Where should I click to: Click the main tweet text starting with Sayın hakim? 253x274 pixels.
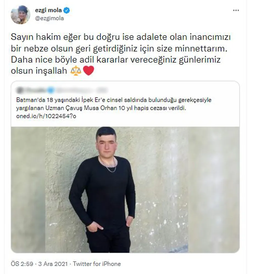pyautogui.click(x=121, y=54)
